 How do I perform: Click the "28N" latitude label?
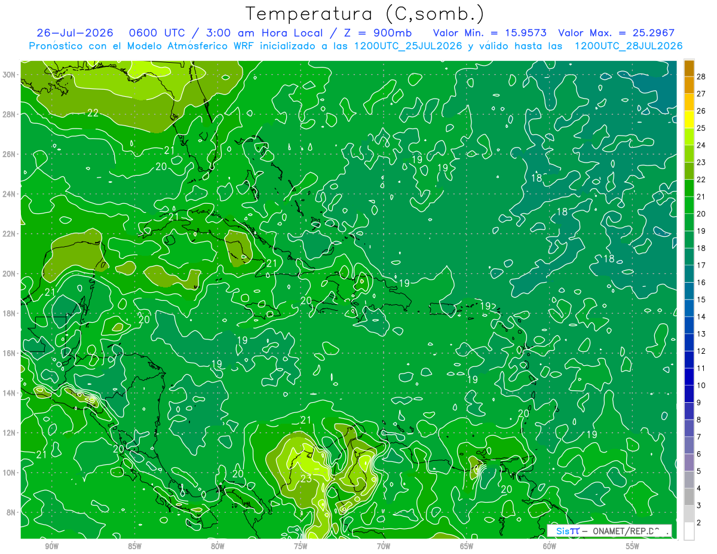click(10, 114)
